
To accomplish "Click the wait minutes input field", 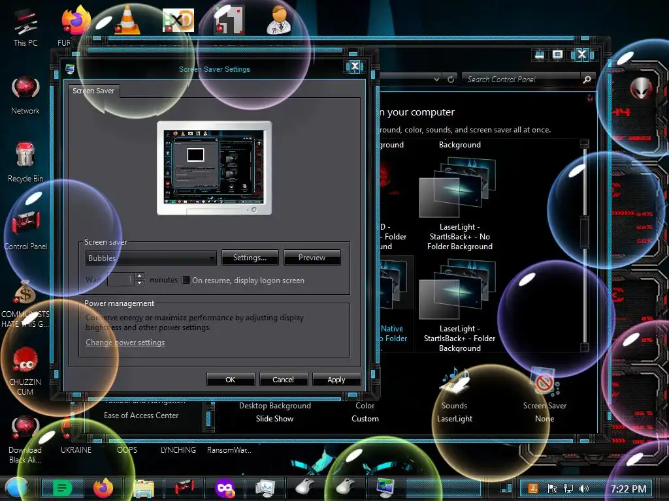I will (121, 280).
